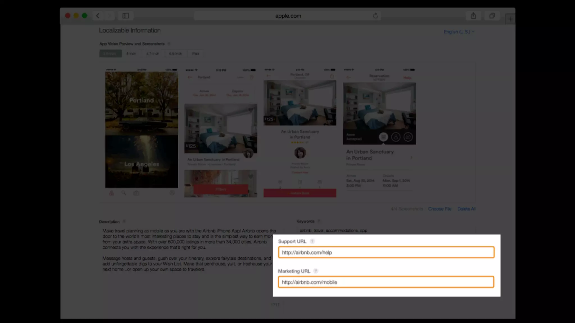Screen dimensions: 575x323
Task: Close the Safari window with the red button
Action: click(68, 16)
